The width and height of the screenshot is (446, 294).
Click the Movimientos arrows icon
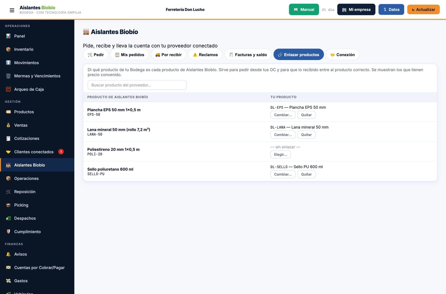point(8,63)
